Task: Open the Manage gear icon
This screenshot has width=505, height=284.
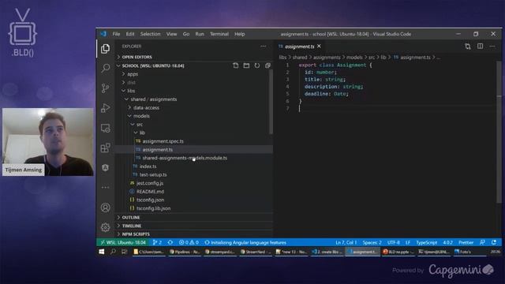Action: (x=105, y=227)
